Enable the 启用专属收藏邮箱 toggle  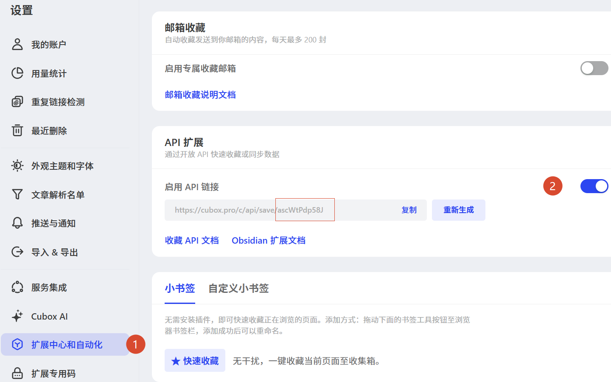(x=594, y=68)
